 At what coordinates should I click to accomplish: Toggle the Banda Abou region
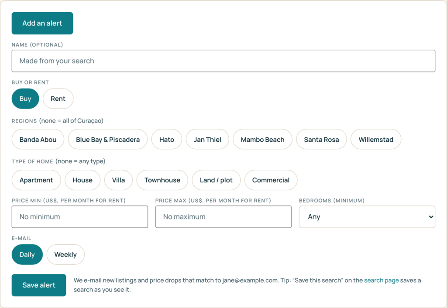[38, 139]
